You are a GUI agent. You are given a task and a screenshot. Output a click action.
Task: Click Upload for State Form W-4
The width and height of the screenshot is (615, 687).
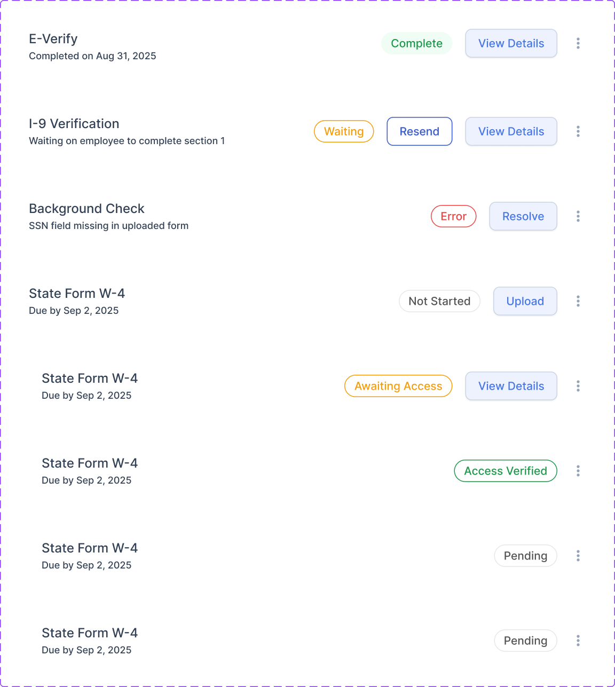[525, 301]
